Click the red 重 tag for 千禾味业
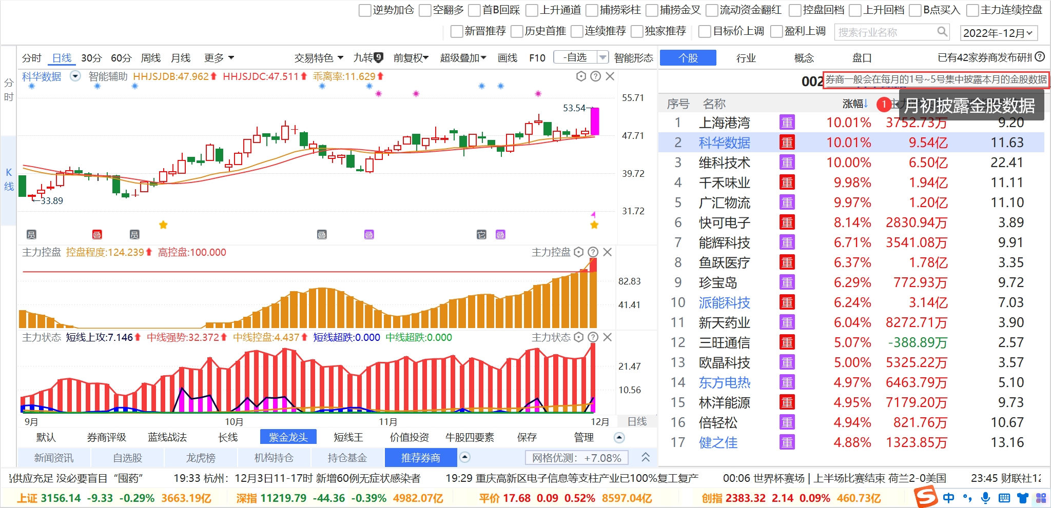Image resolution: width=1051 pixels, height=508 pixels. click(787, 182)
